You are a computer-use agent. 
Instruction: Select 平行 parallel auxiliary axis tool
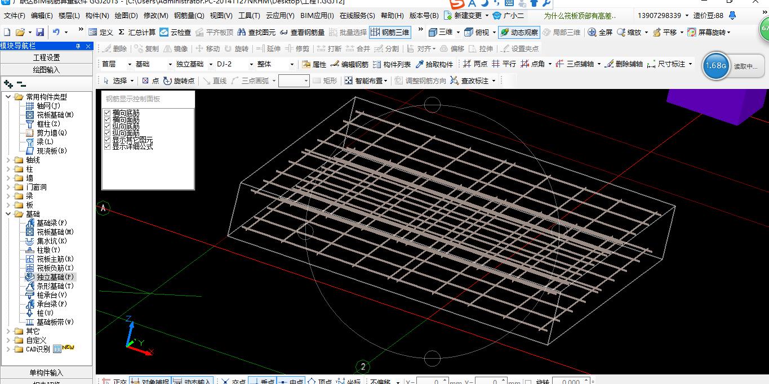tap(504, 64)
